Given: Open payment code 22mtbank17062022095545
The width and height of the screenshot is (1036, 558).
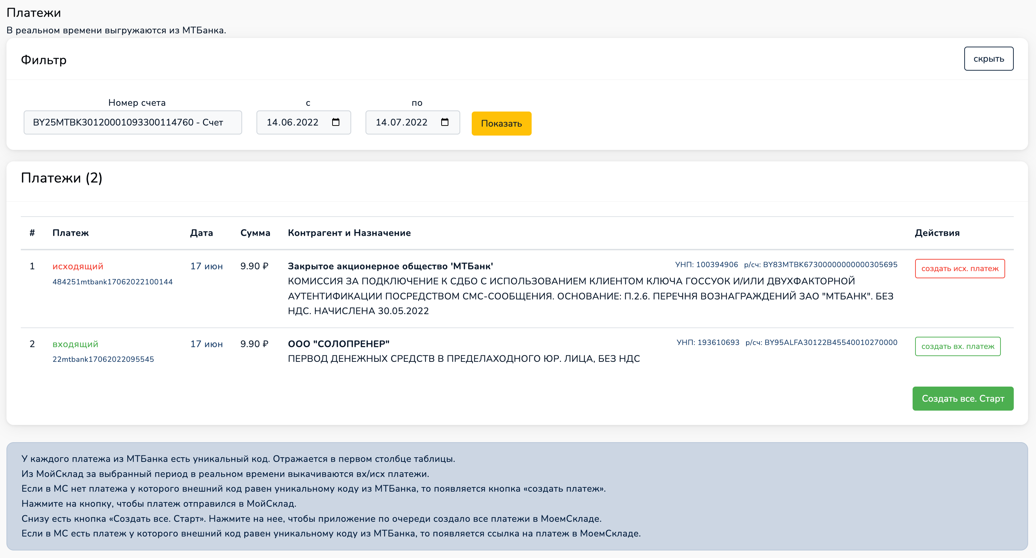Looking at the screenshot, I should point(103,359).
